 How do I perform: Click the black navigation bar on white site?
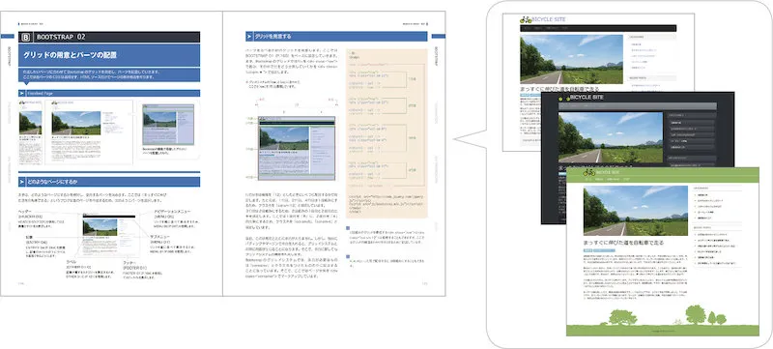point(598,28)
